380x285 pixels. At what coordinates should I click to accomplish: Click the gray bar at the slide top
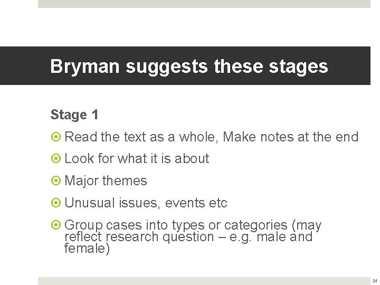[x=204, y=4]
